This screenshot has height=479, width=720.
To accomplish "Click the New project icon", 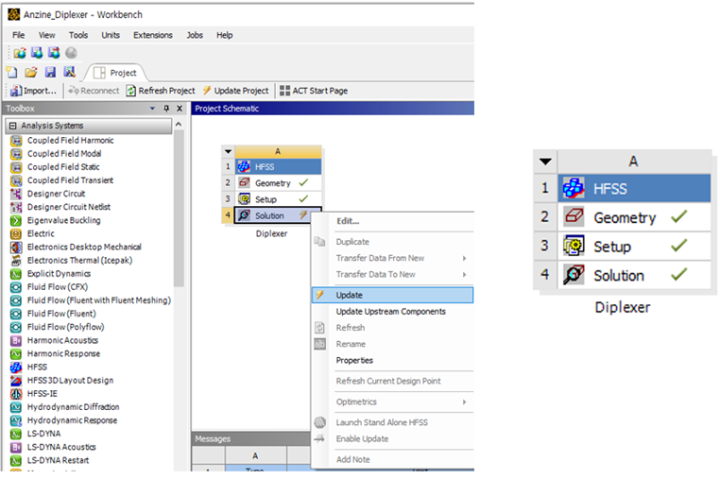I will click(12, 72).
